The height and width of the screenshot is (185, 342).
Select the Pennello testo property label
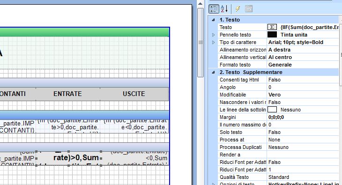coord(235,35)
